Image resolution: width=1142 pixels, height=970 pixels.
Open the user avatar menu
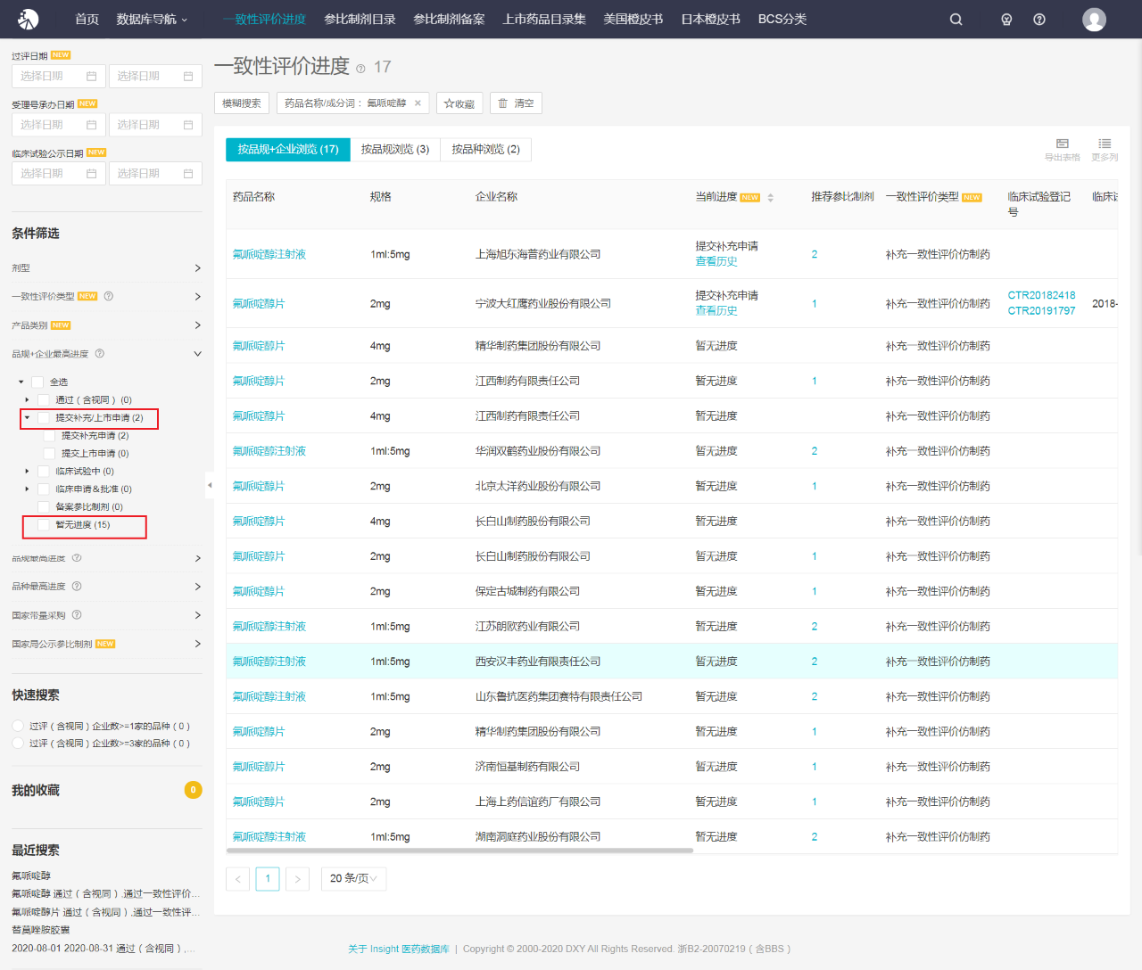click(1094, 20)
